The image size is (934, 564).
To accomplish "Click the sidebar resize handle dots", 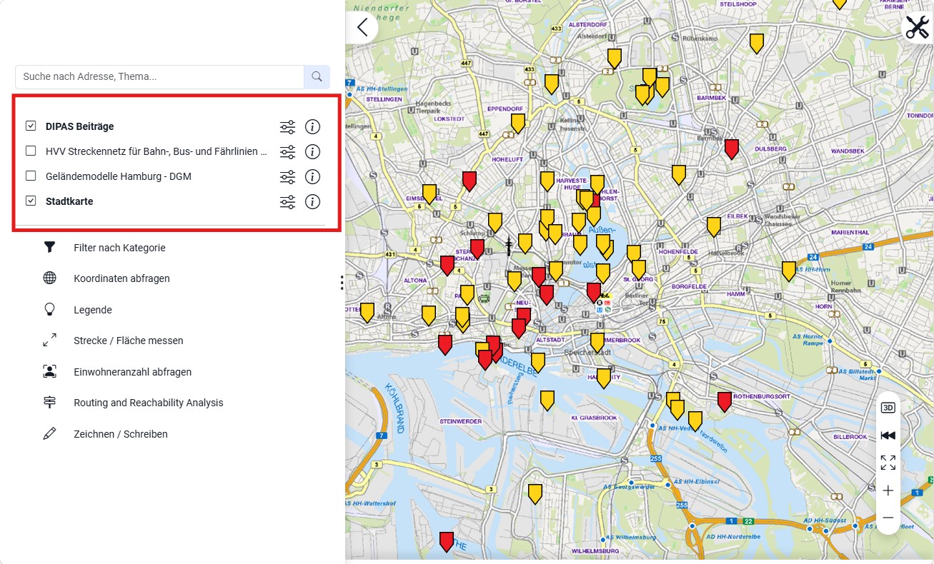I will [342, 283].
